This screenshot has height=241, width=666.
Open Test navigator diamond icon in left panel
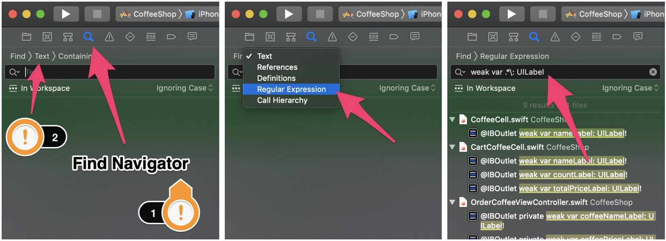130,37
